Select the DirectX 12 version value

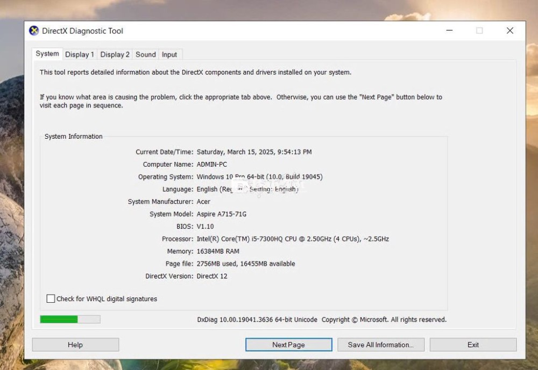[211, 276]
